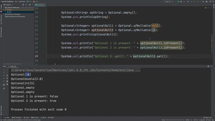The width and height of the screenshot is (215, 121).
Task: Expand External Libraries node
Action: click(x=4, y=14)
